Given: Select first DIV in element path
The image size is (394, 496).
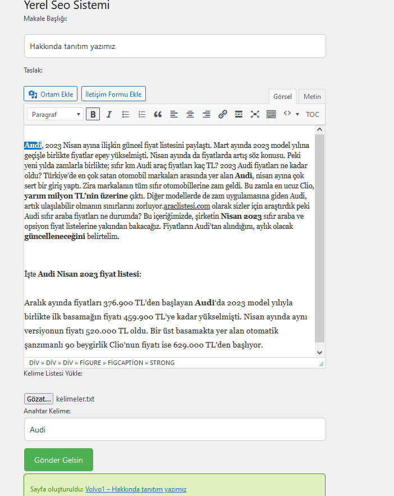Looking at the screenshot, I should pos(34,363).
